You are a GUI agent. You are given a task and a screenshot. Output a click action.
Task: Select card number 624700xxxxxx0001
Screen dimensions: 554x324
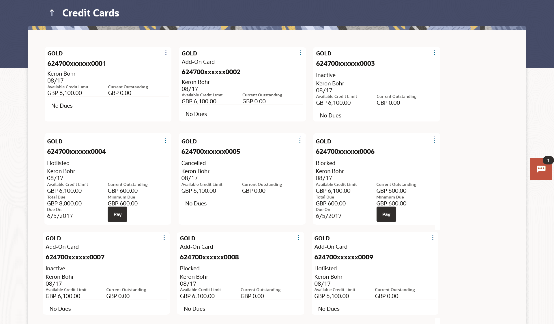click(x=77, y=64)
